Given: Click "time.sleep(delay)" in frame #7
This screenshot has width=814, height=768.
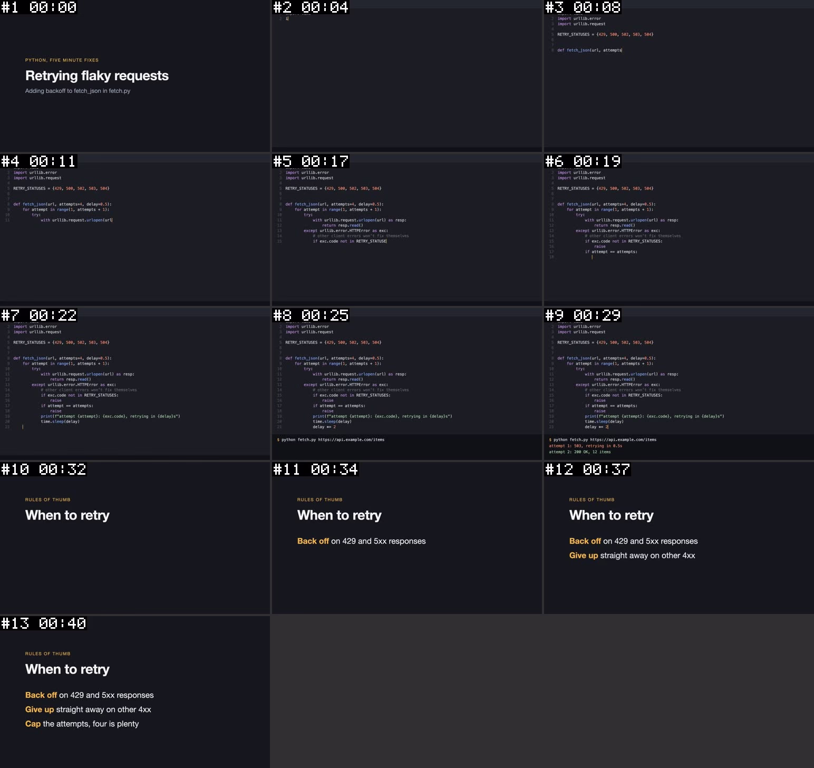Looking at the screenshot, I should coord(60,421).
